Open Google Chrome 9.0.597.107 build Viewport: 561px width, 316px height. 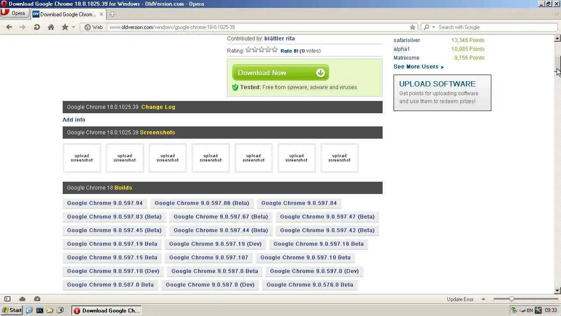[x=209, y=258]
